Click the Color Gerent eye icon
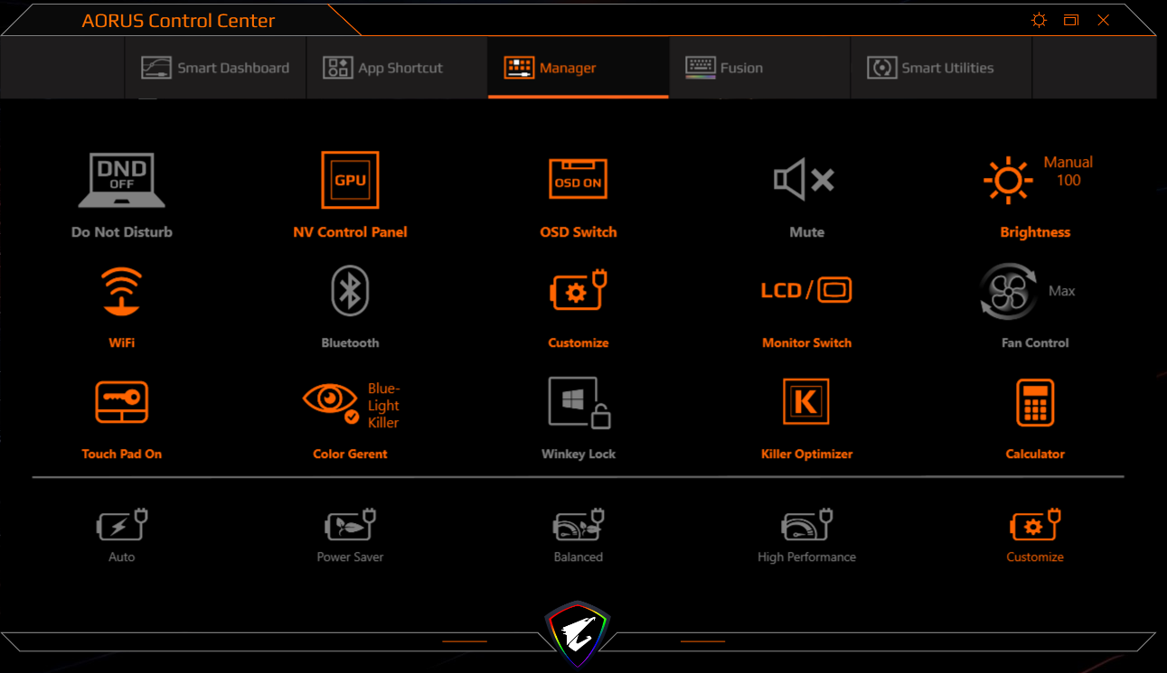Viewport: 1167px width, 673px height. click(x=332, y=403)
